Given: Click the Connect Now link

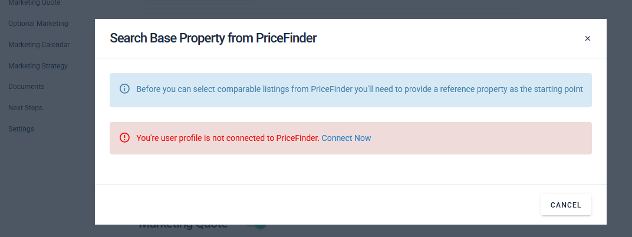Looking at the screenshot, I should pos(346,138).
